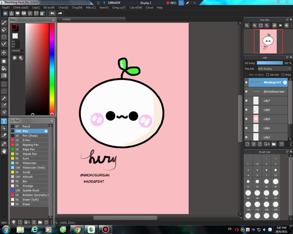Click the Navigator canvas thumbnail
The image size is (293, 234).
(268, 41)
